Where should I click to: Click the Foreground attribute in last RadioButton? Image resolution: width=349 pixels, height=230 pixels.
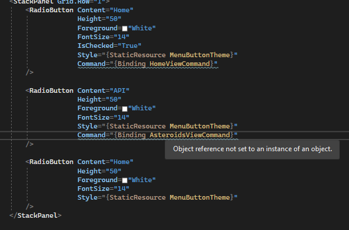98,180
